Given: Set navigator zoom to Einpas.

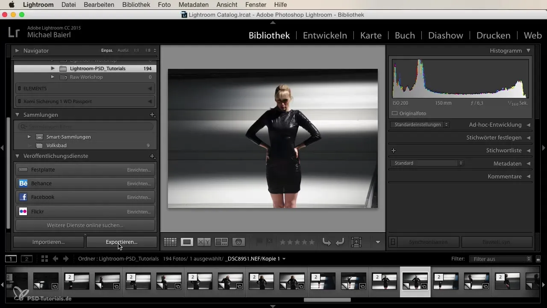Looking at the screenshot, I should tap(107, 50).
